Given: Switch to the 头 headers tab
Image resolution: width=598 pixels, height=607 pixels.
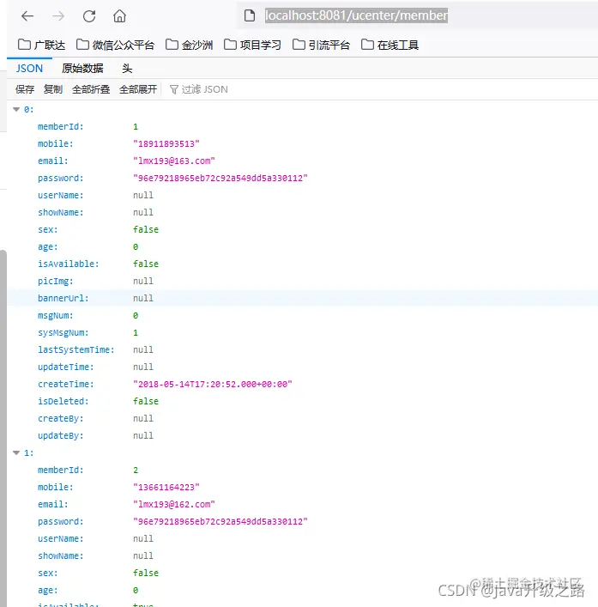Looking at the screenshot, I should tap(127, 69).
